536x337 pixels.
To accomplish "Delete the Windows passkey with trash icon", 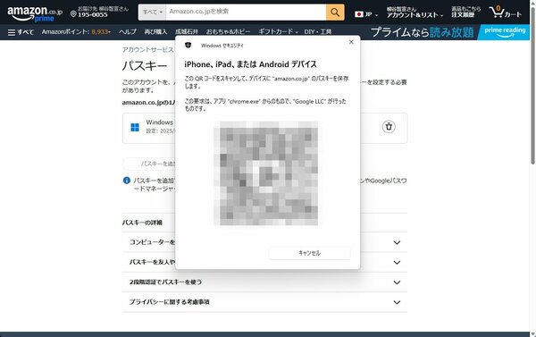I will coord(389,127).
